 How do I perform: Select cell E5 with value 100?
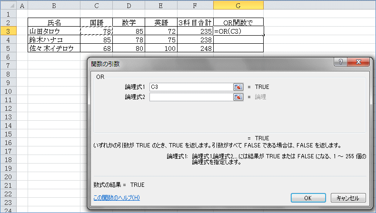(161, 48)
